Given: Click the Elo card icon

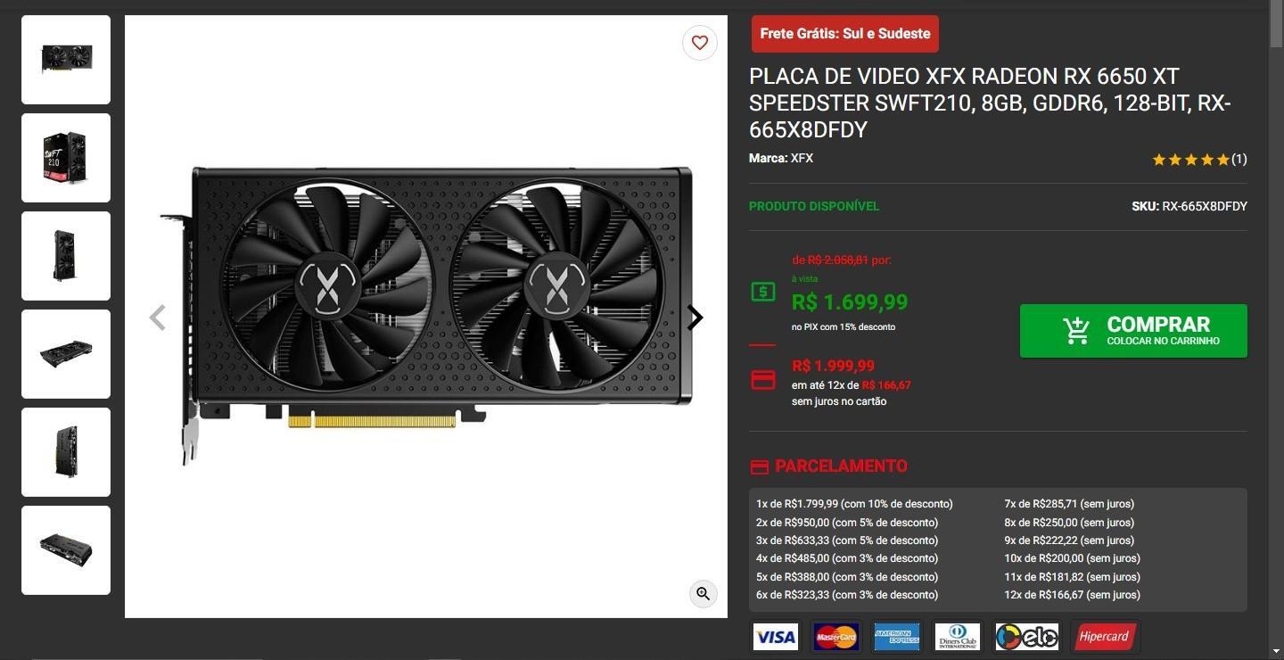Looking at the screenshot, I should tap(1027, 637).
